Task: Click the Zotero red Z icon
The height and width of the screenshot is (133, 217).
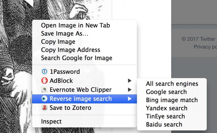Action: coord(44,108)
